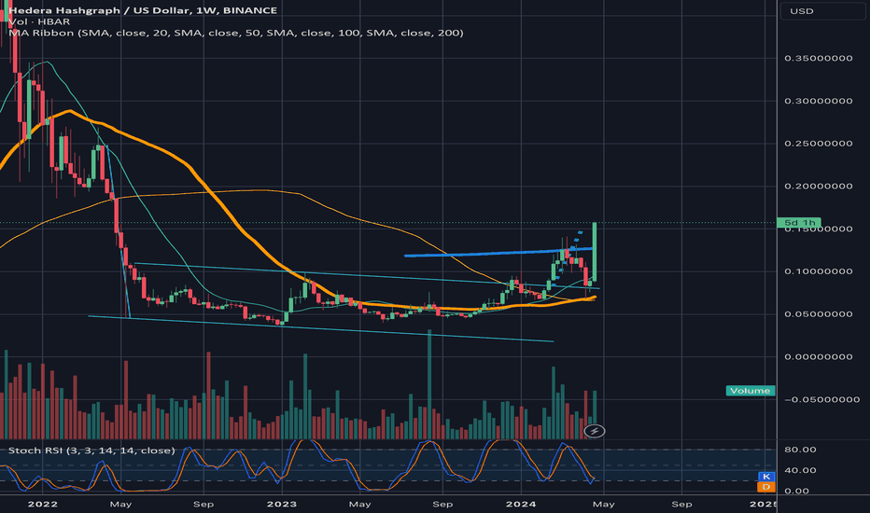The height and width of the screenshot is (513, 870).
Task: Click the 0.35000000 price axis label
Action: 819,58
